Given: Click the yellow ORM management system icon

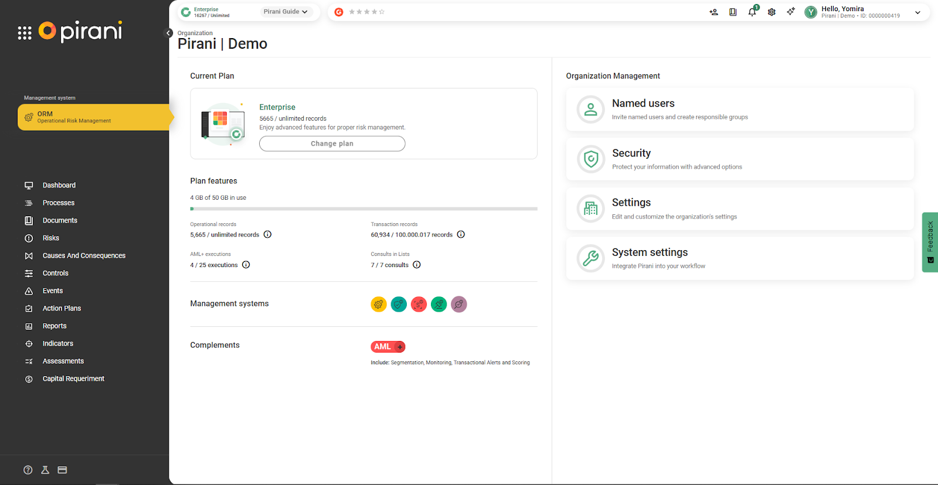Looking at the screenshot, I should (x=379, y=305).
